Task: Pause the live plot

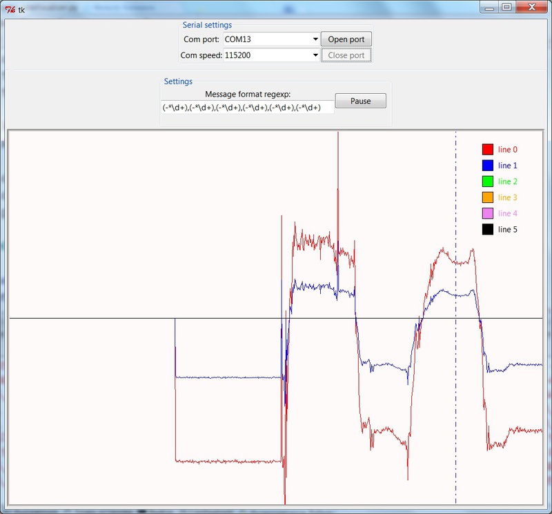Action: (360, 101)
